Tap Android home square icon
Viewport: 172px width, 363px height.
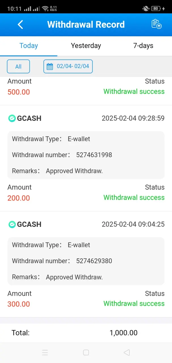86,353
